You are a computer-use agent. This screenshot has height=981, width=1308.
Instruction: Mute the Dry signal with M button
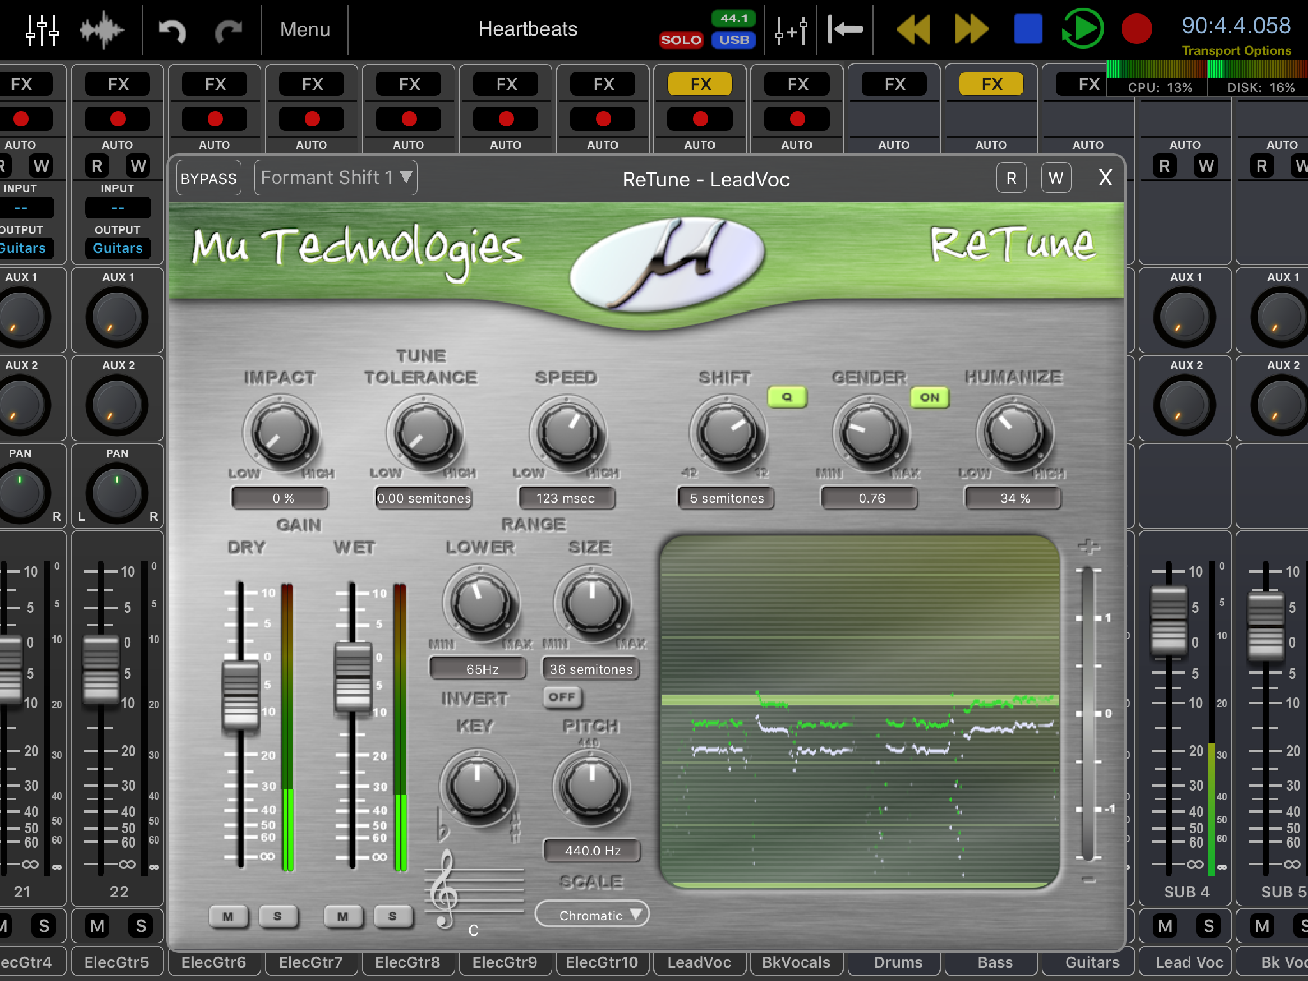point(228,916)
